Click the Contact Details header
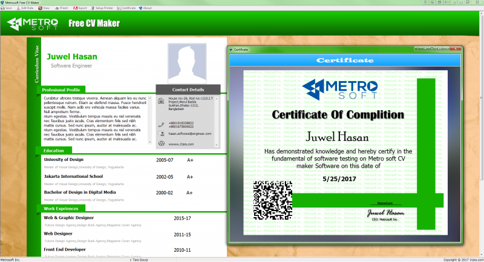The width and height of the screenshot is (484, 262). 188,90
